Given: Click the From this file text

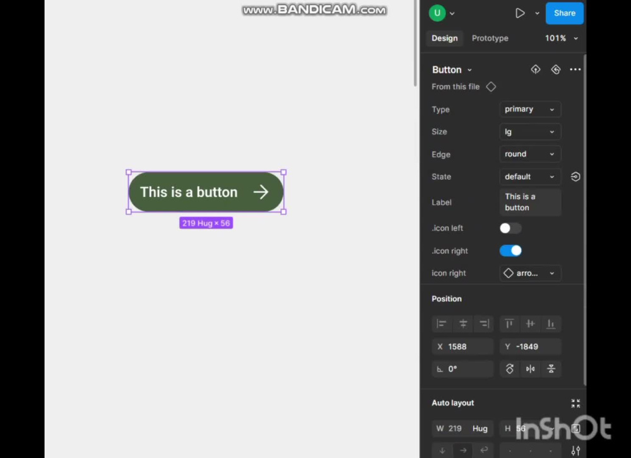Looking at the screenshot, I should click(x=455, y=87).
